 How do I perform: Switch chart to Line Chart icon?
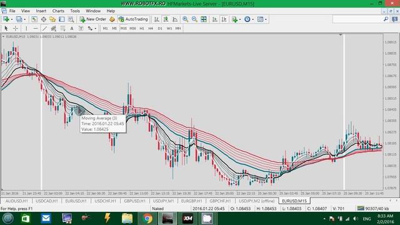coord(175,19)
